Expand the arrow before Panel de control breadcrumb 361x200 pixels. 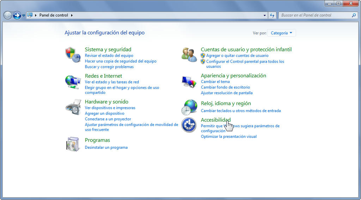point(36,15)
